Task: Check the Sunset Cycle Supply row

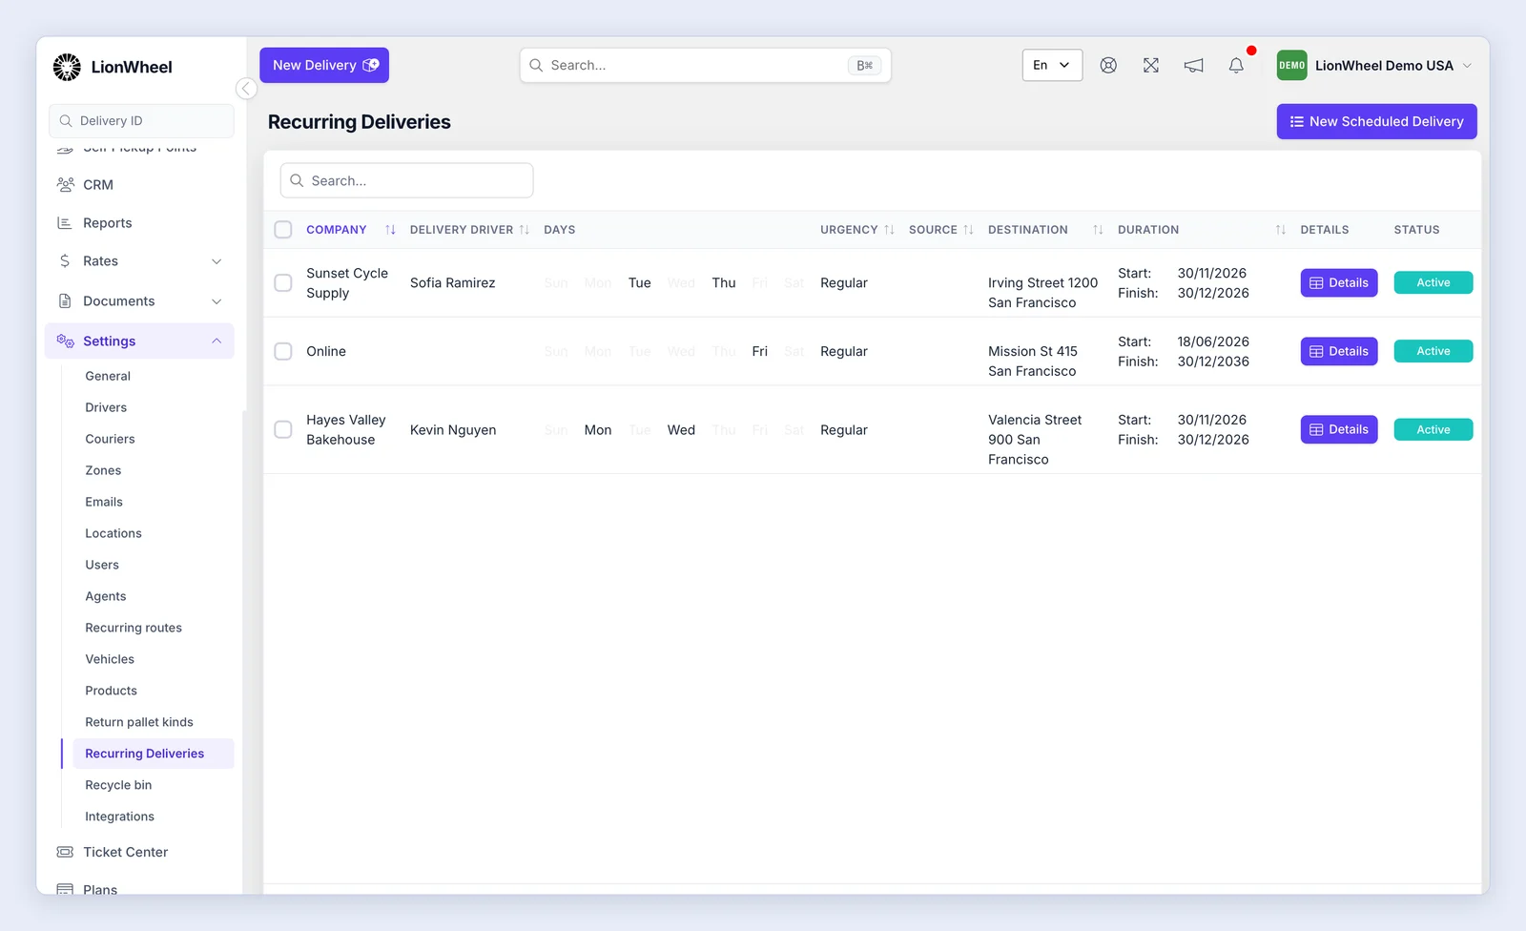Action: [x=283, y=283]
